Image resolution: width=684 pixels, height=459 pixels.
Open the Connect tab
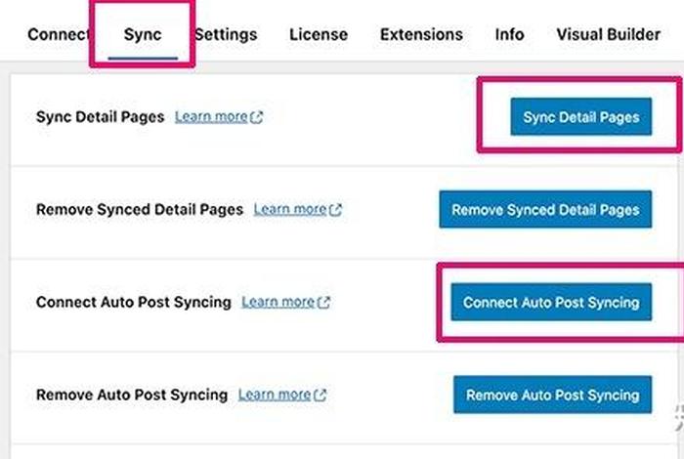(x=57, y=34)
